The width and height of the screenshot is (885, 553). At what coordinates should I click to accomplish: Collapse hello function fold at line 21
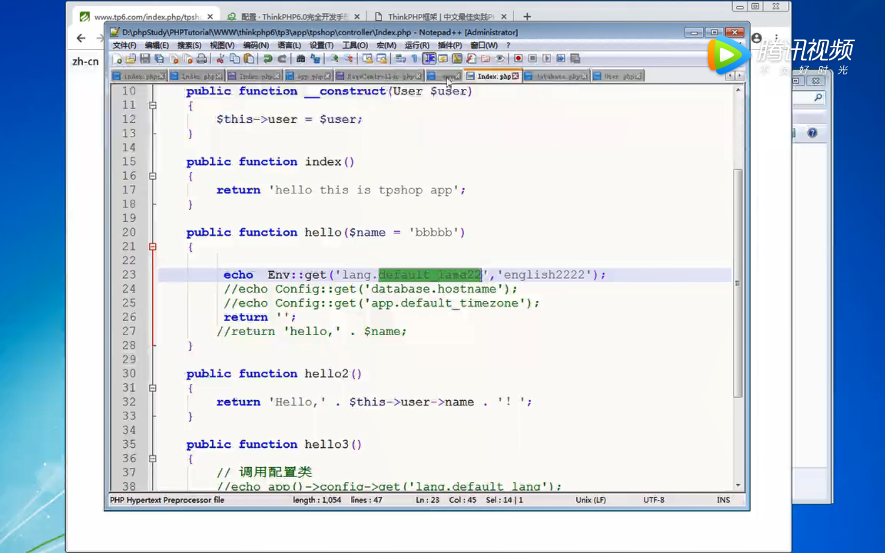[x=153, y=246]
